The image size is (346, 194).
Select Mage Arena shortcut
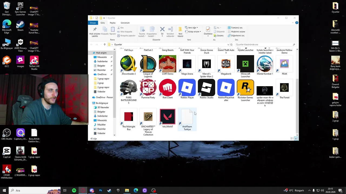click(187, 65)
